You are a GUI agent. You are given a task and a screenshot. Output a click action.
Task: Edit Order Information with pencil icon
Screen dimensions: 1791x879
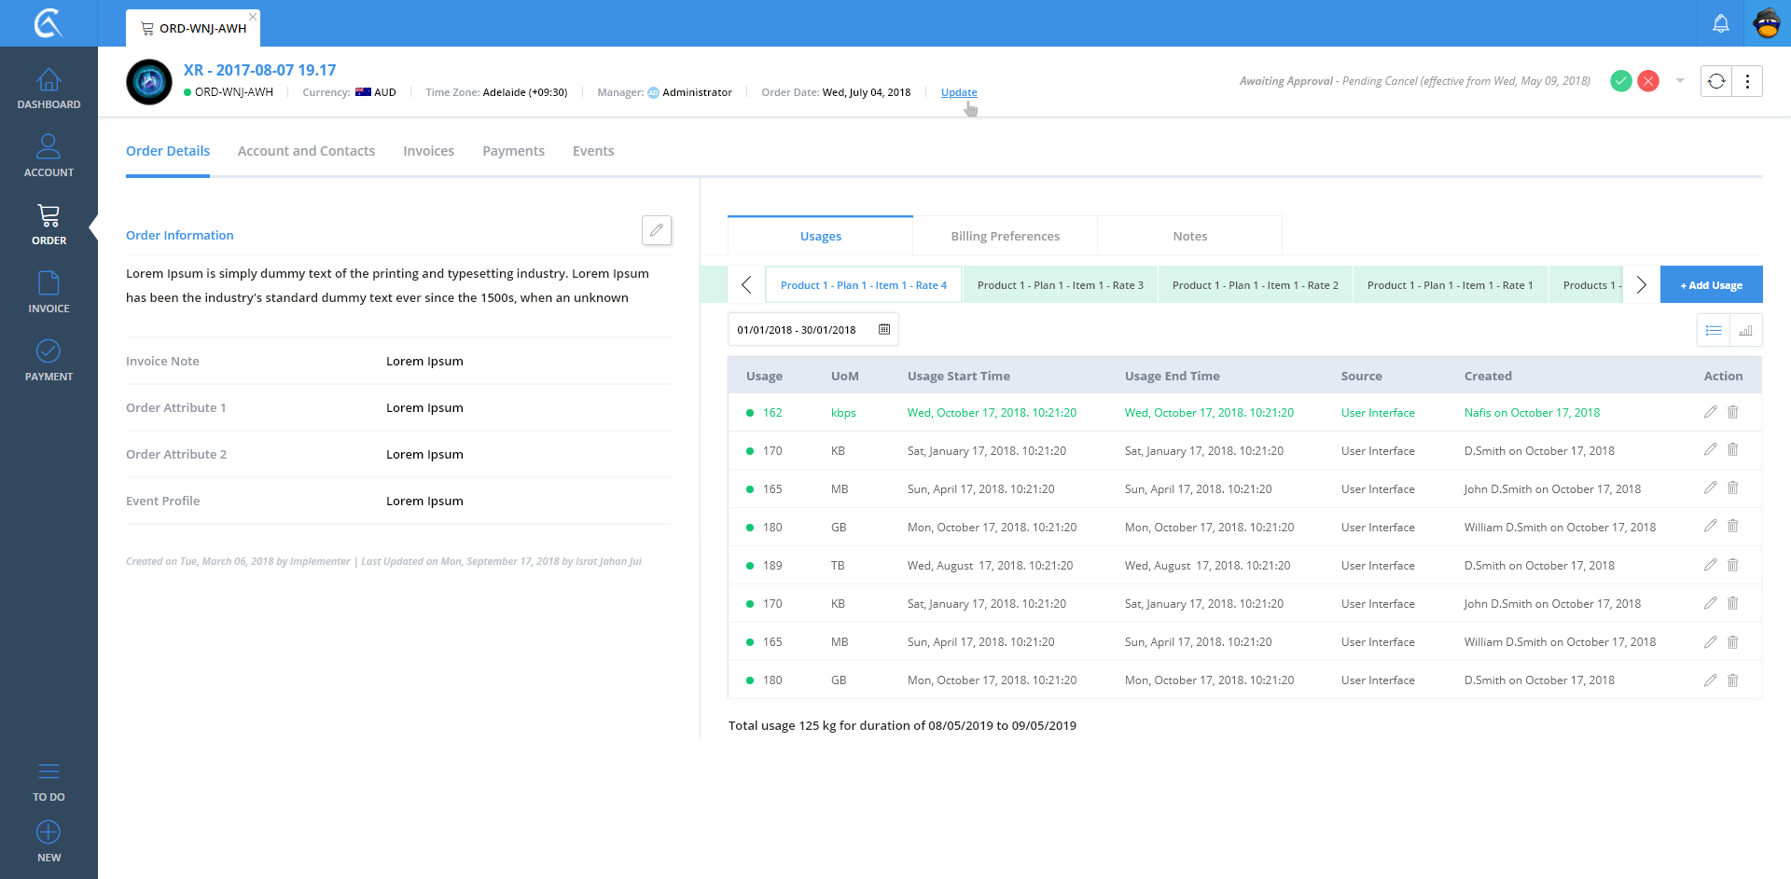(657, 230)
